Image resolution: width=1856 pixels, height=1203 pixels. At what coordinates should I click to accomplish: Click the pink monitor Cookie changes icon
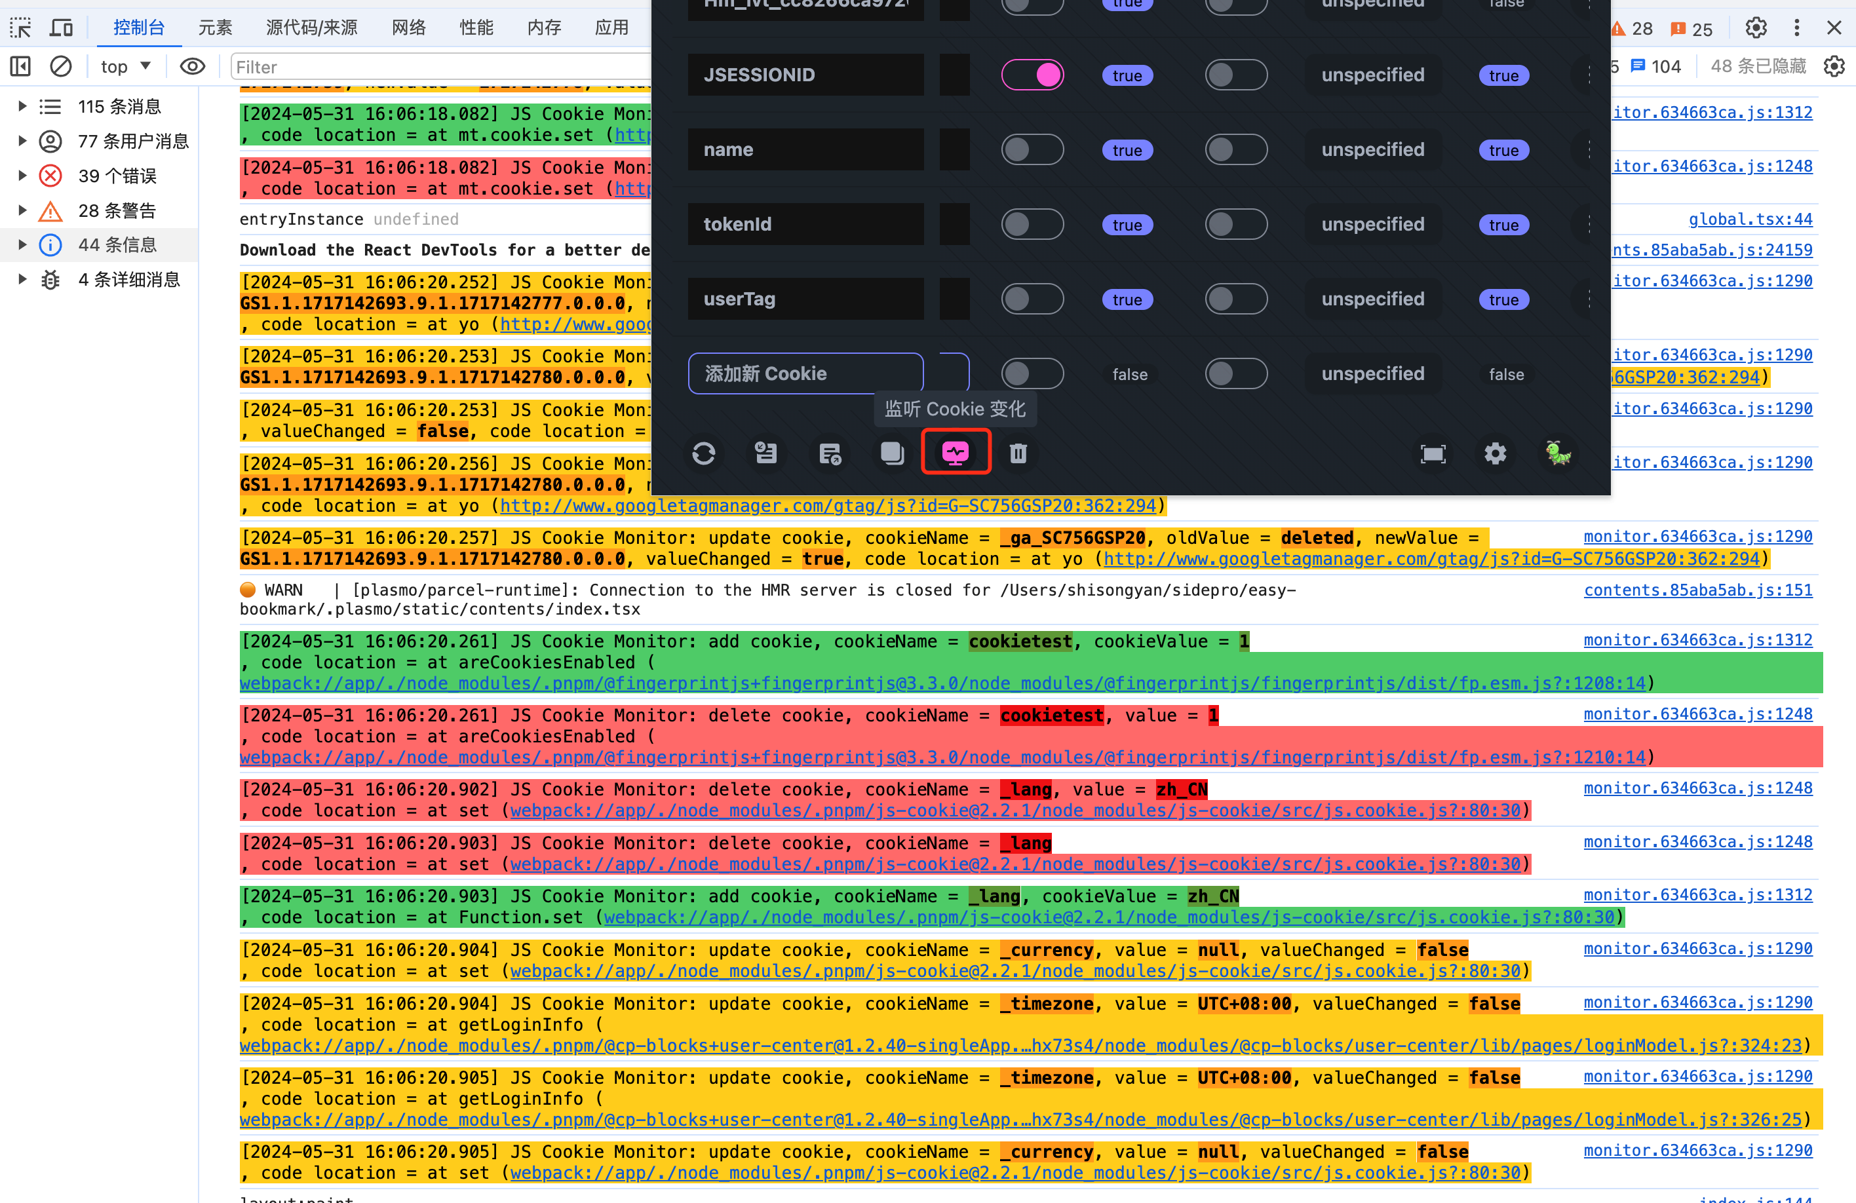click(956, 453)
